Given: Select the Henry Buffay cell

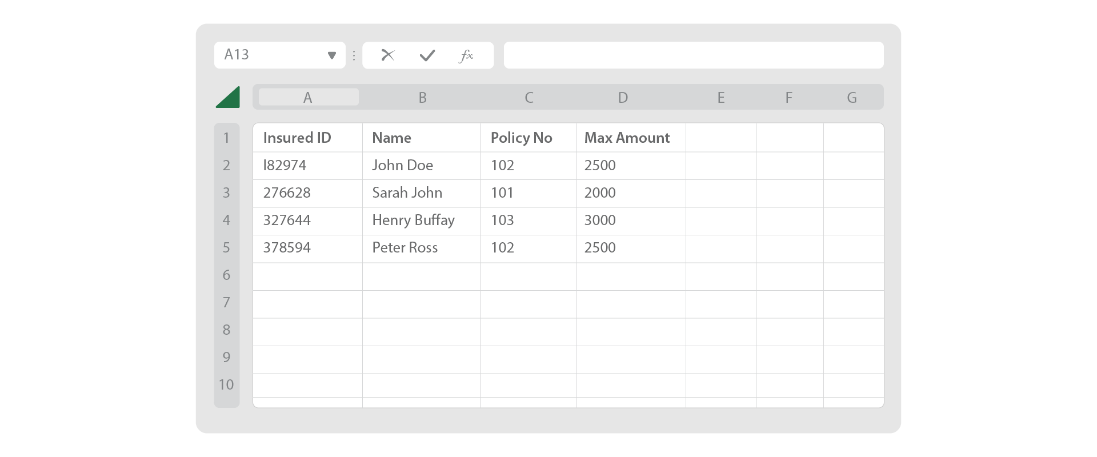Looking at the screenshot, I should 421,221.
